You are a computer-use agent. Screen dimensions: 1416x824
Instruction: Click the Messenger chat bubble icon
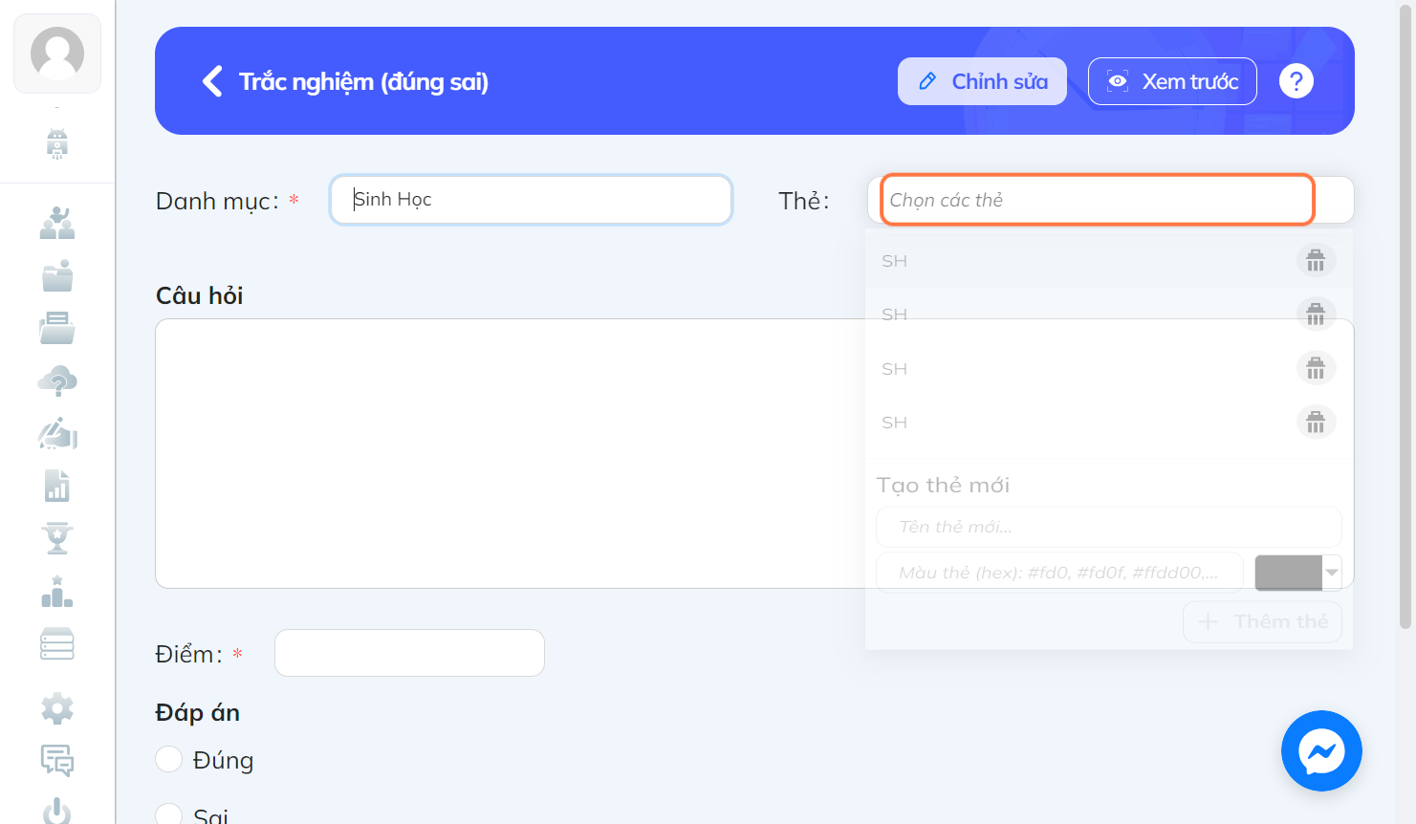pyautogui.click(x=1321, y=750)
